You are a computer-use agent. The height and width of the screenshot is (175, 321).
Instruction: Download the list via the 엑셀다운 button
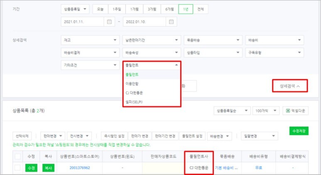pyautogui.click(x=296, y=111)
